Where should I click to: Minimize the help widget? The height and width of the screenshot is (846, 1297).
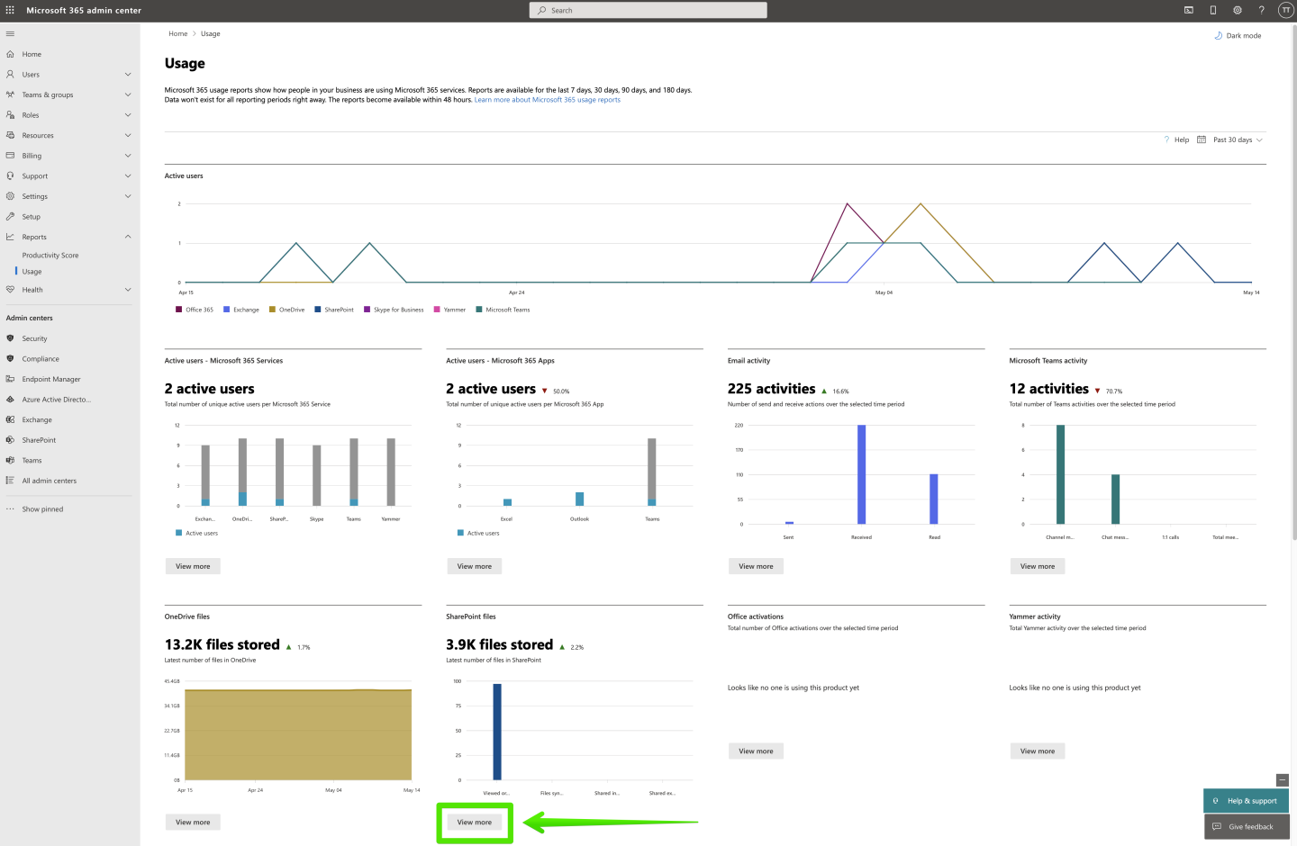(1283, 780)
